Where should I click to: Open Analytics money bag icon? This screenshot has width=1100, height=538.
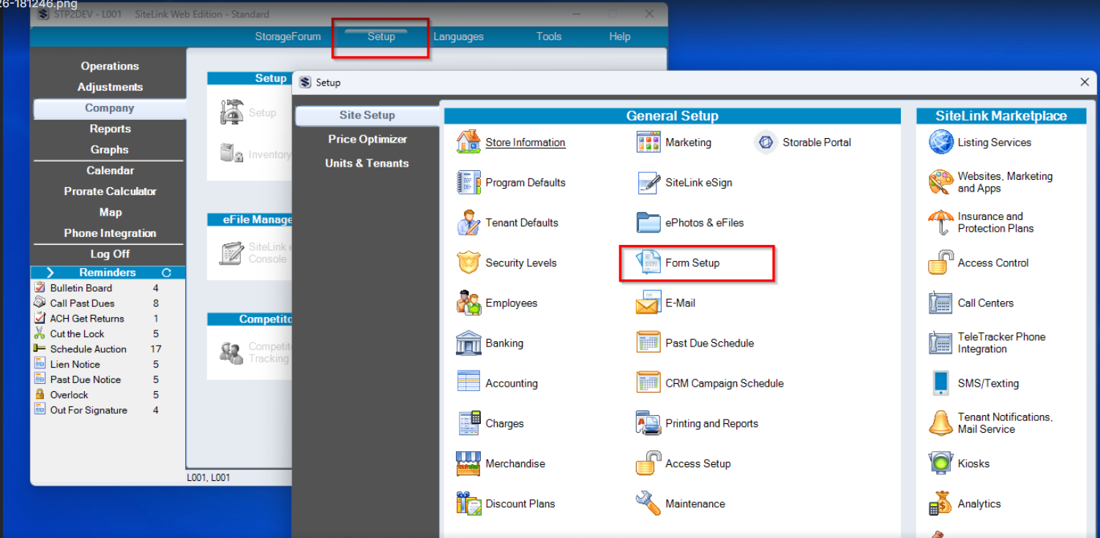point(941,504)
